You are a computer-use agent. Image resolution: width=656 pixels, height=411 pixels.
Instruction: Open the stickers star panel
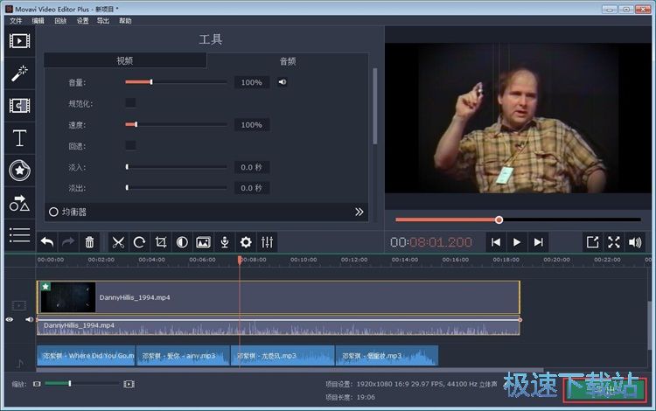point(19,171)
